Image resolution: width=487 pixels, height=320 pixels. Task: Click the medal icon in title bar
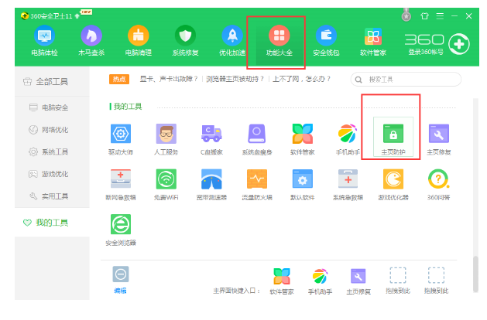(x=406, y=15)
